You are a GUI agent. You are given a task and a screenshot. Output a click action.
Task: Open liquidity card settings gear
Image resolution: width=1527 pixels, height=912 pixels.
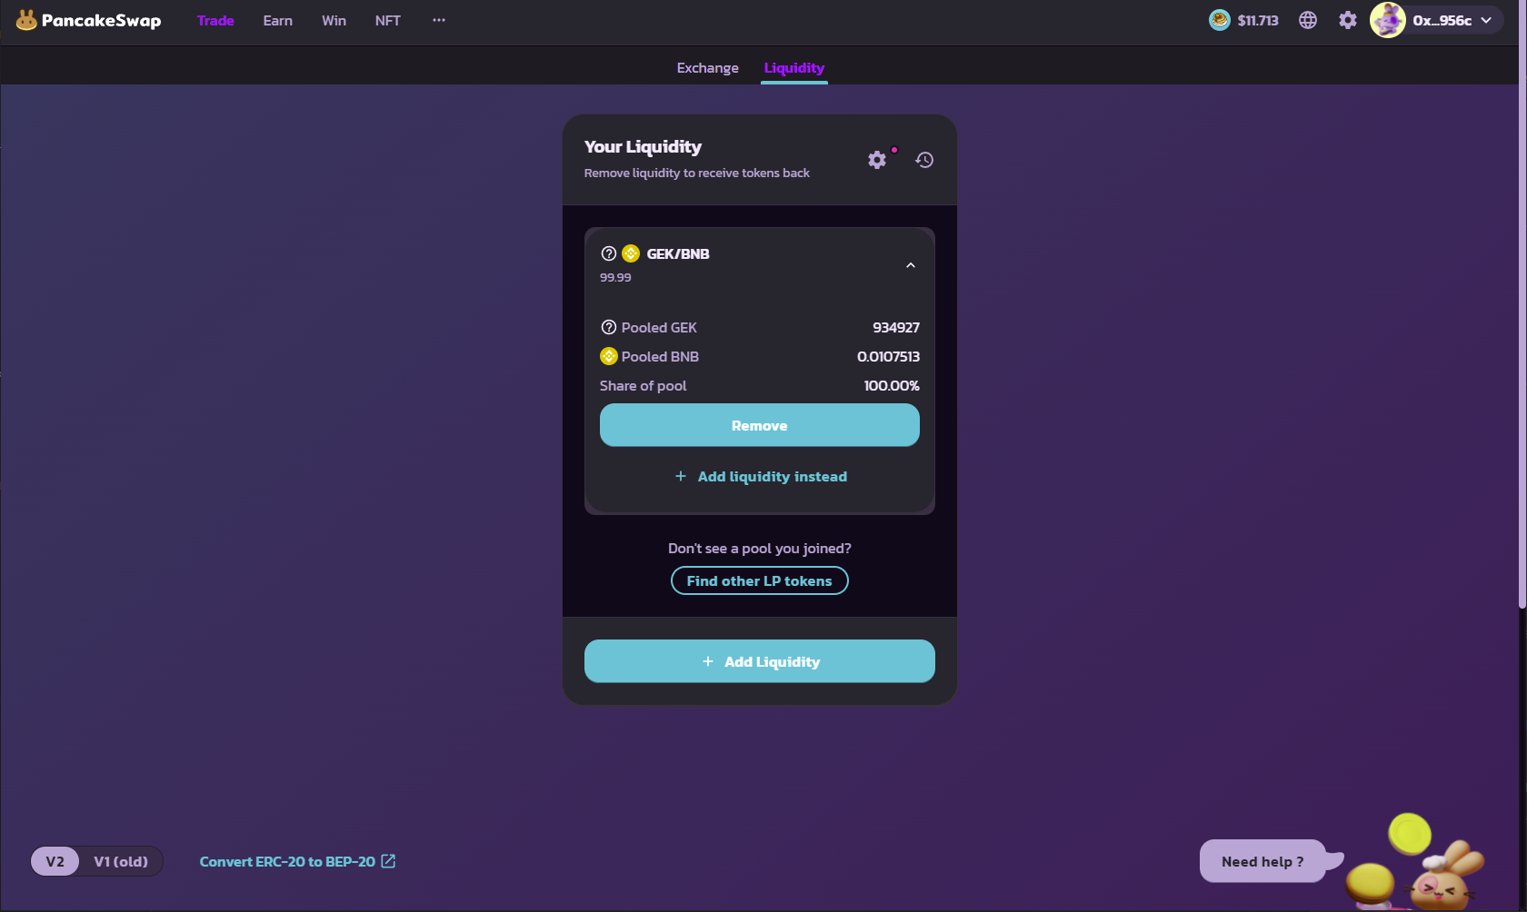pyautogui.click(x=877, y=160)
